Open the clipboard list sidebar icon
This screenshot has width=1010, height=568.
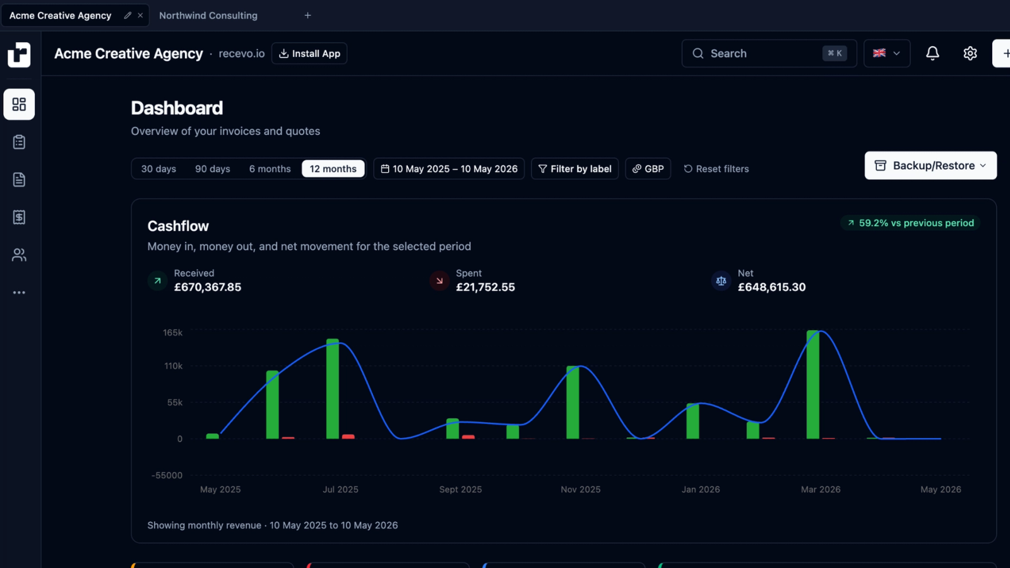[19, 142]
